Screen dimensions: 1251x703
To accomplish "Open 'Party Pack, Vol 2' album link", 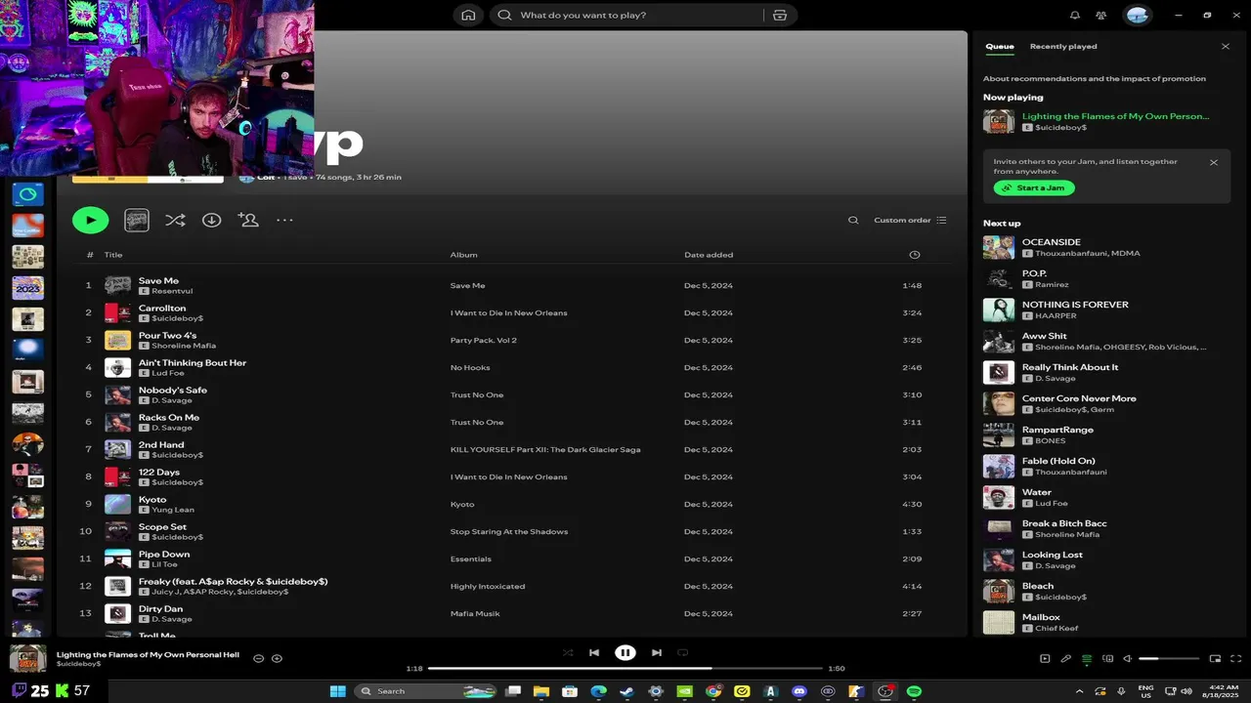I will click(x=483, y=341).
